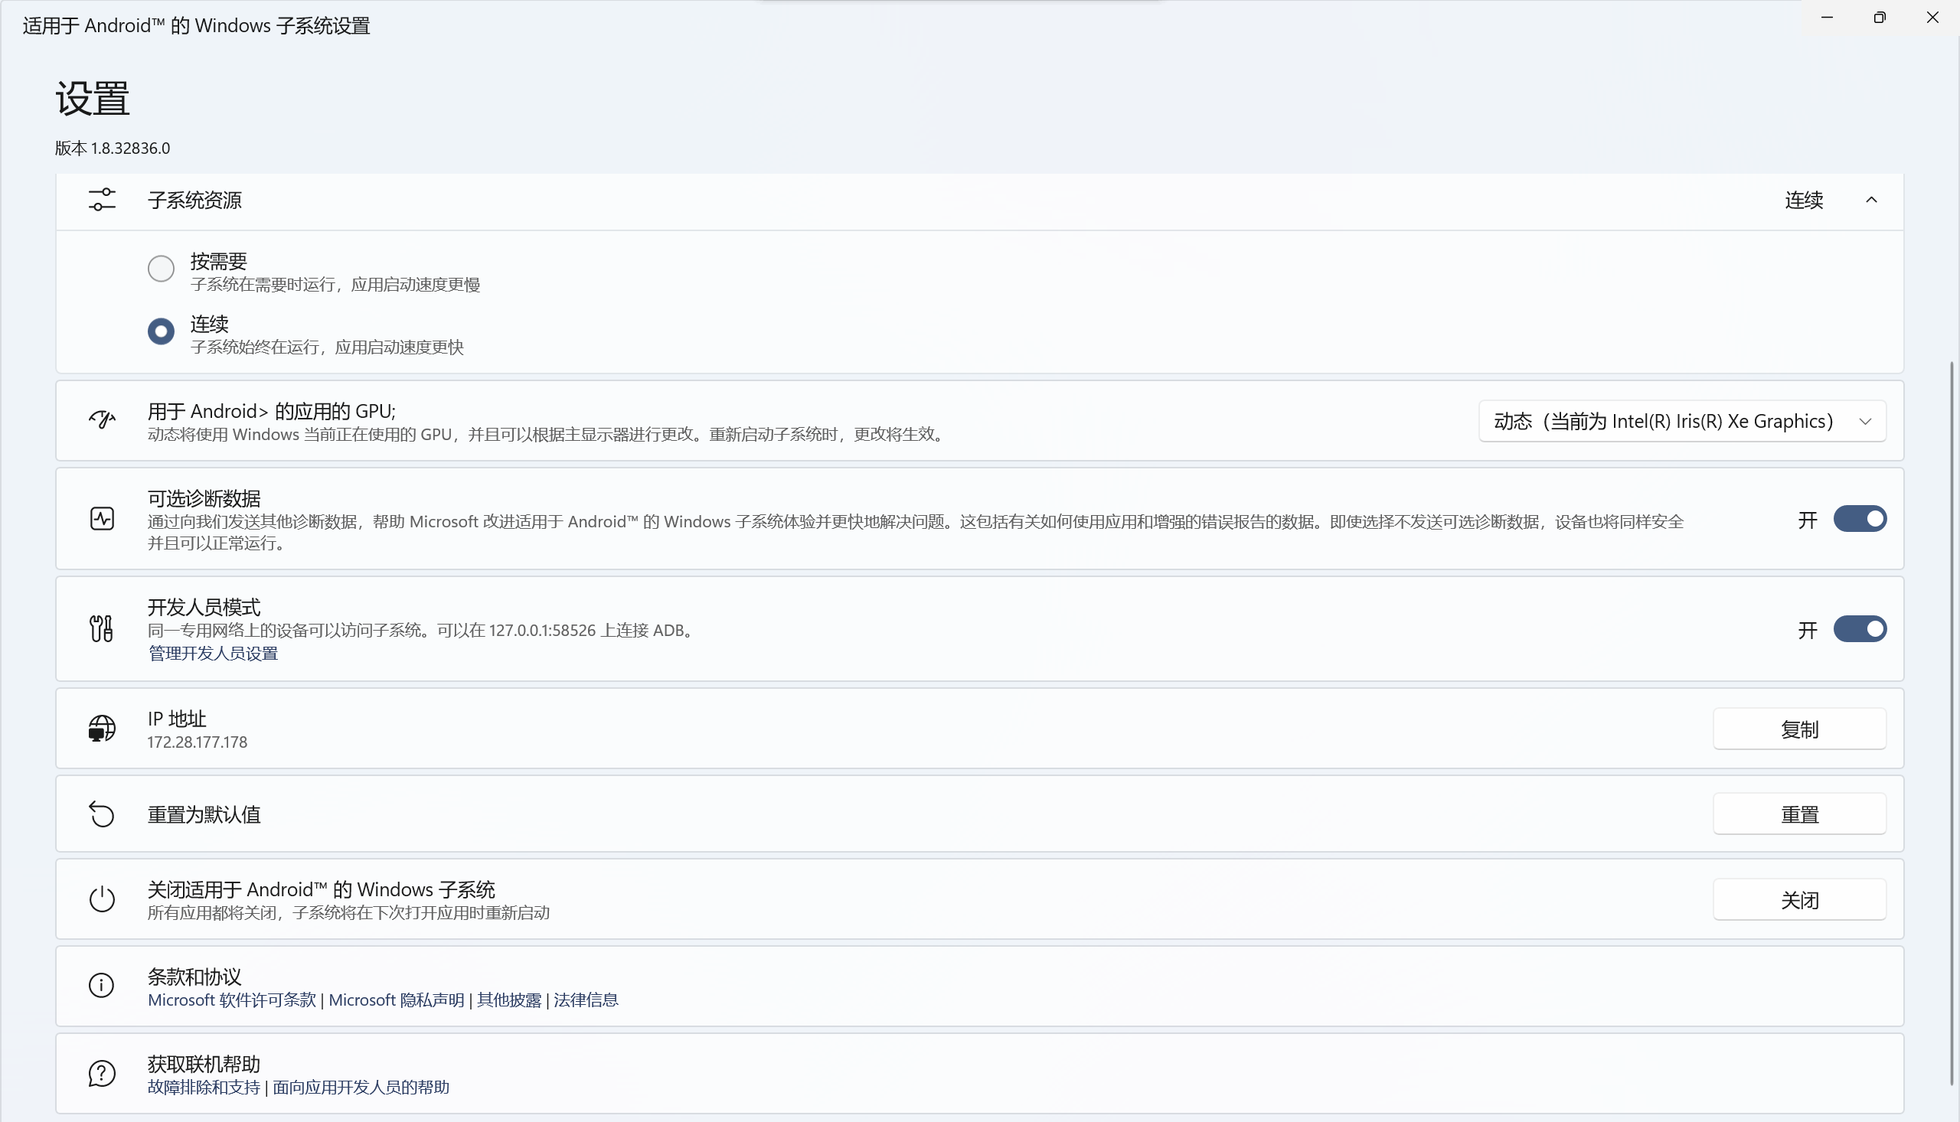Click the 开发人员模式 tools icon
1960x1122 pixels.
(101, 628)
